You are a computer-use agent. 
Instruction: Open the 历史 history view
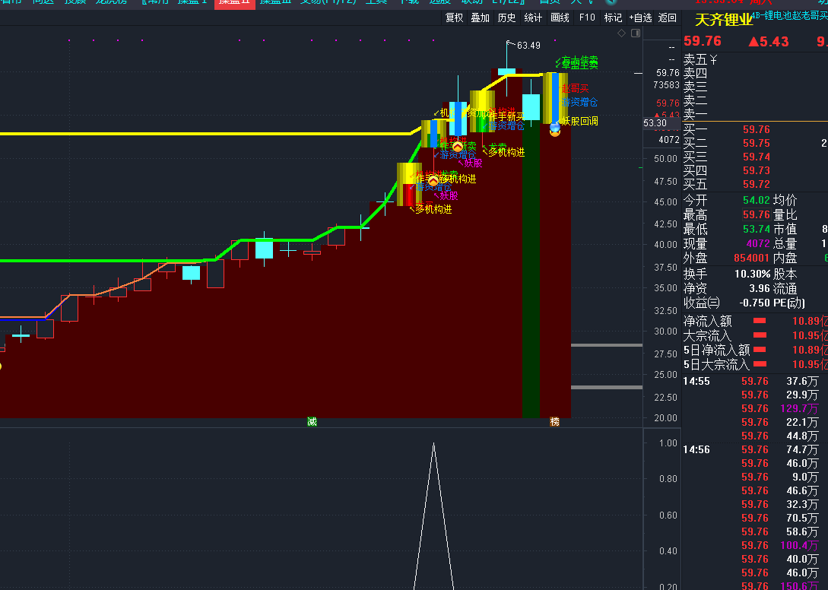506,18
